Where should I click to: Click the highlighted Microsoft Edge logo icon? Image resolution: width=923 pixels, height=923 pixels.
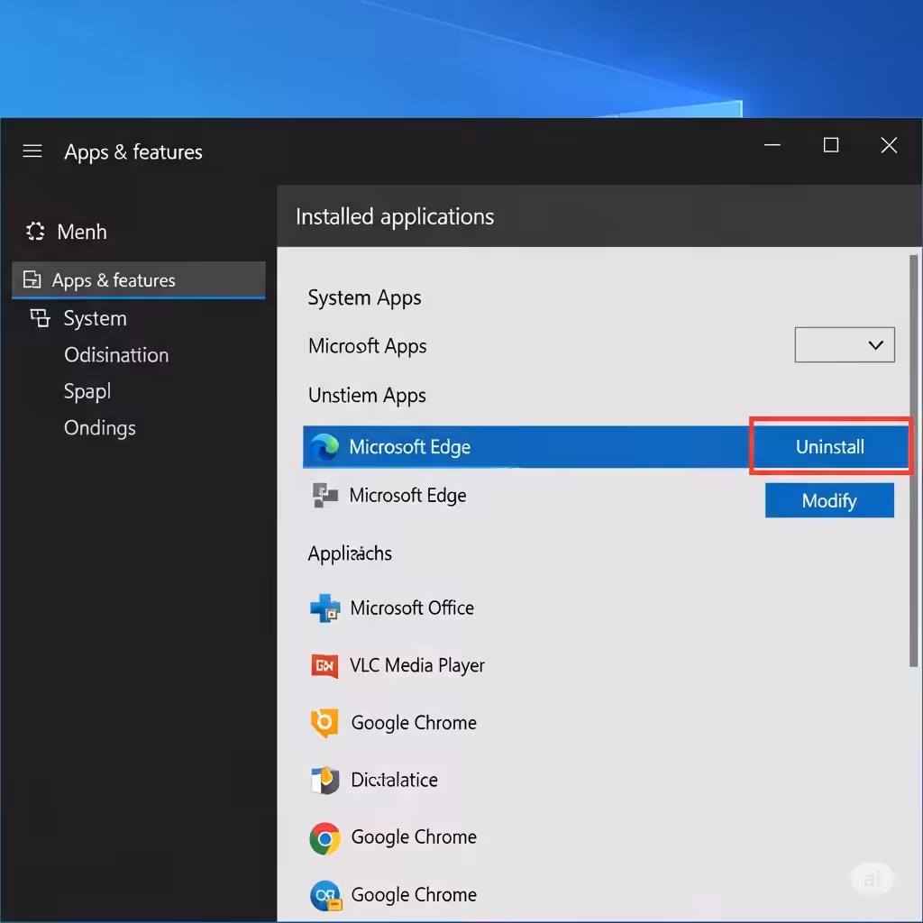click(324, 447)
